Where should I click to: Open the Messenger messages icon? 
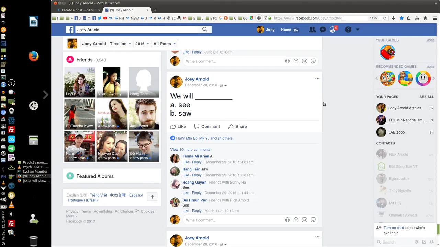[x=322, y=30]
